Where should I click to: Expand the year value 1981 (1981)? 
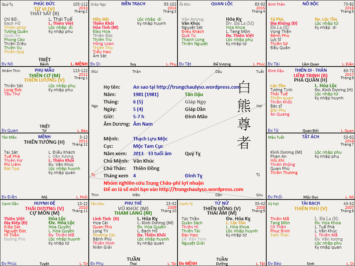pos(146,94)
